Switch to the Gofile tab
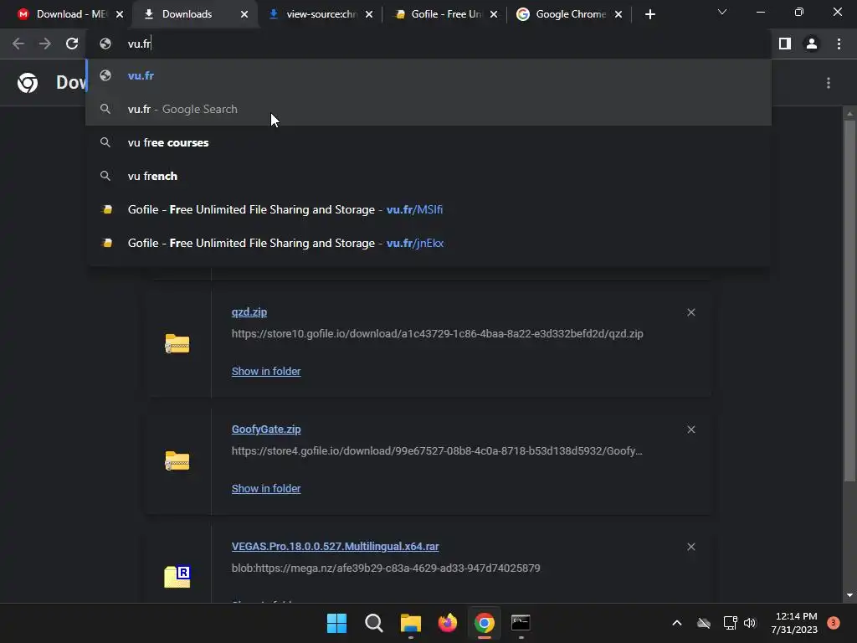 coord(445,14)
